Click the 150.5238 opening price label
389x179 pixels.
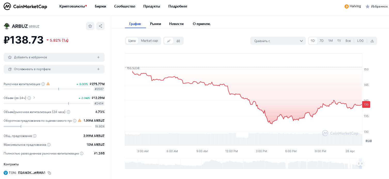[133, 68]
